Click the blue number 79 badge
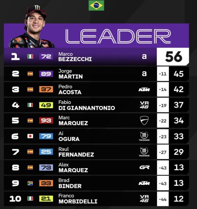Image resolution: width=197 pixels, height=209 pixels. click(46, 136)
